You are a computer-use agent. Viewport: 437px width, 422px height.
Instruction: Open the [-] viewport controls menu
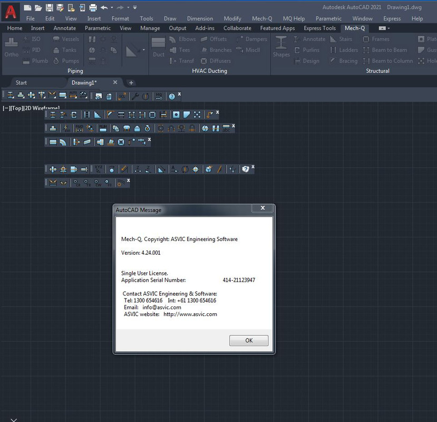point(6,108)
